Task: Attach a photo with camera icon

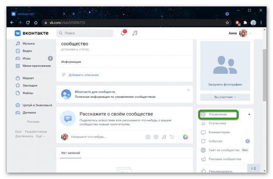Action: (x=148, y=137)
